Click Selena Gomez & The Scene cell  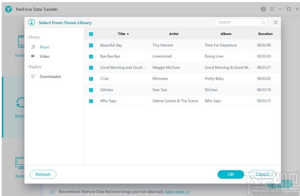coord(175,101)
